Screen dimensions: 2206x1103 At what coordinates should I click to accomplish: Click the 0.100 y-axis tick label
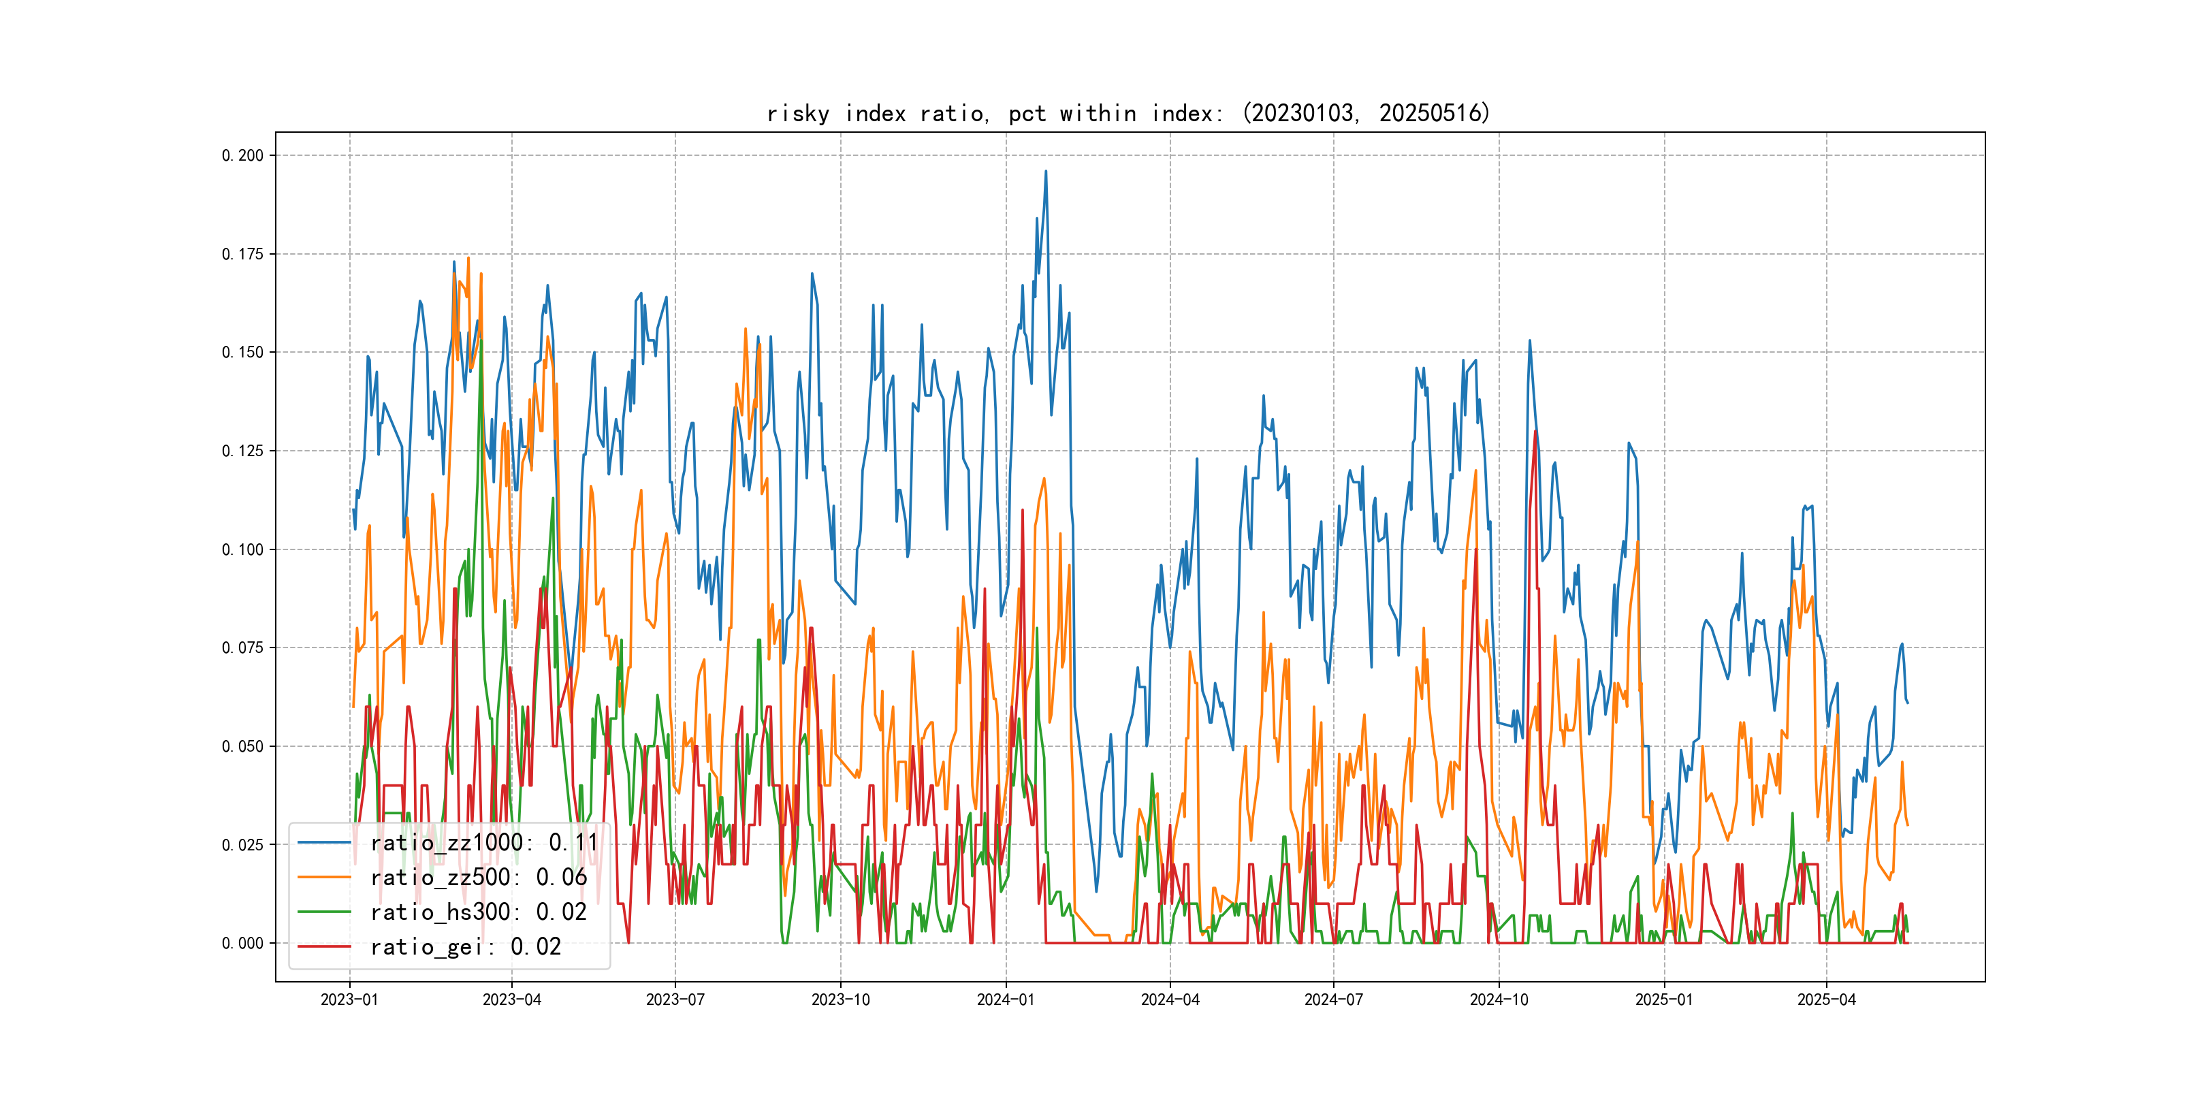click(x=242, y=549)
